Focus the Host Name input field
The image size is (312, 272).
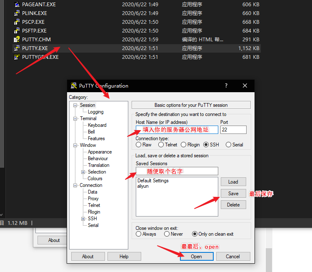(177, 130)
